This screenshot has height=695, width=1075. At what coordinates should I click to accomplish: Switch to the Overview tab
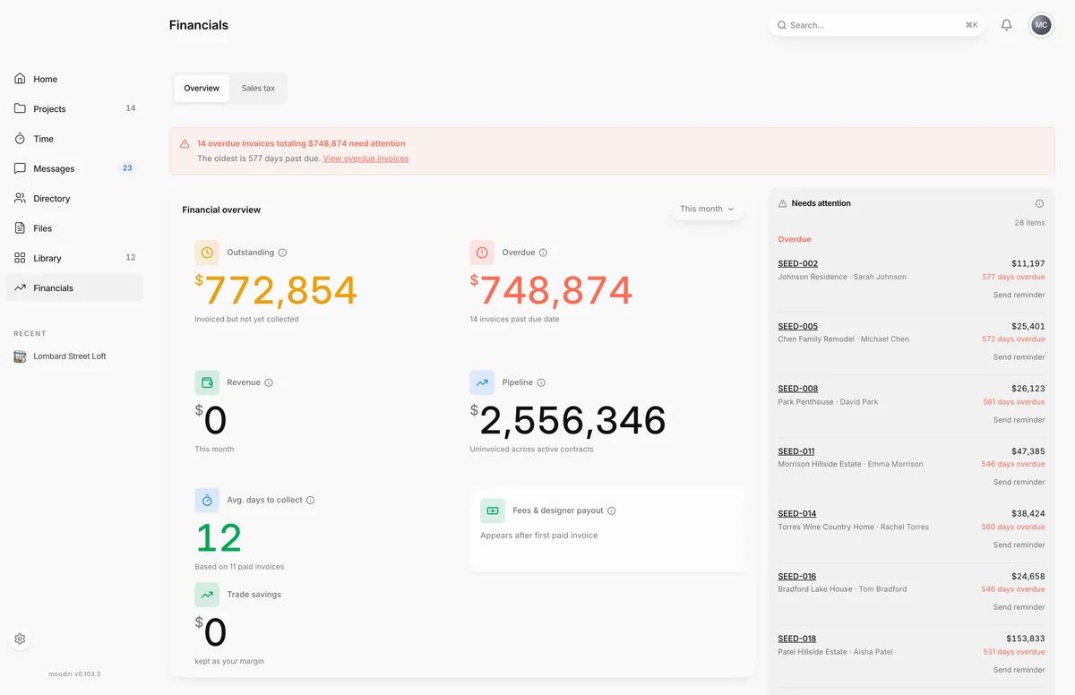click(202, 89)
